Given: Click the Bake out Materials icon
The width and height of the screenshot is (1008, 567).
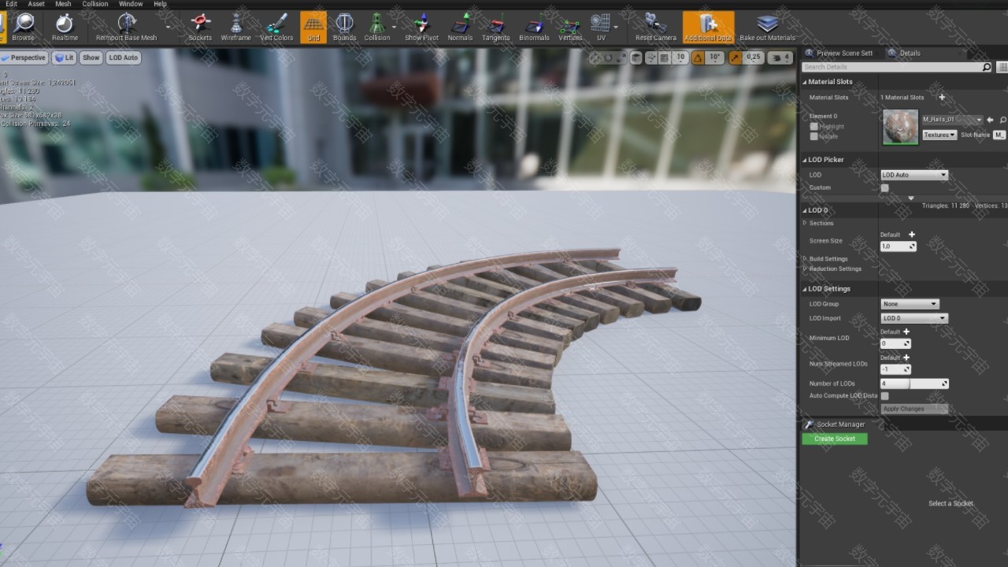Looking at the screenshot, I should [767, 26].
